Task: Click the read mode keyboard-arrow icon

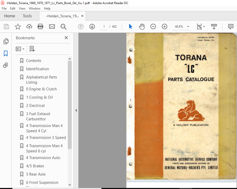Action: (x=214, y=27)
